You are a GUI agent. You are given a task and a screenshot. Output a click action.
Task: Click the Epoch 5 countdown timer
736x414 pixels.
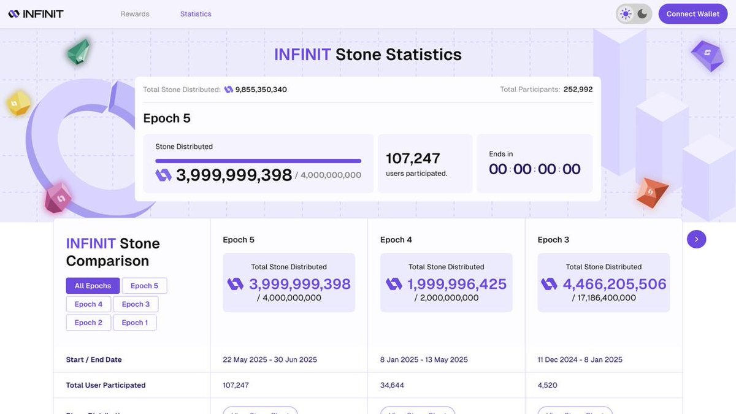(534, 169)
